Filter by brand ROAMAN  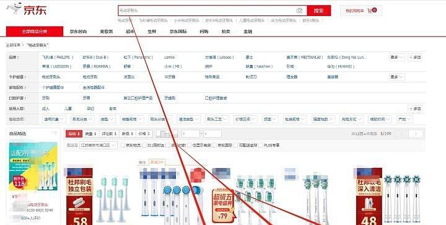(97, 66)
